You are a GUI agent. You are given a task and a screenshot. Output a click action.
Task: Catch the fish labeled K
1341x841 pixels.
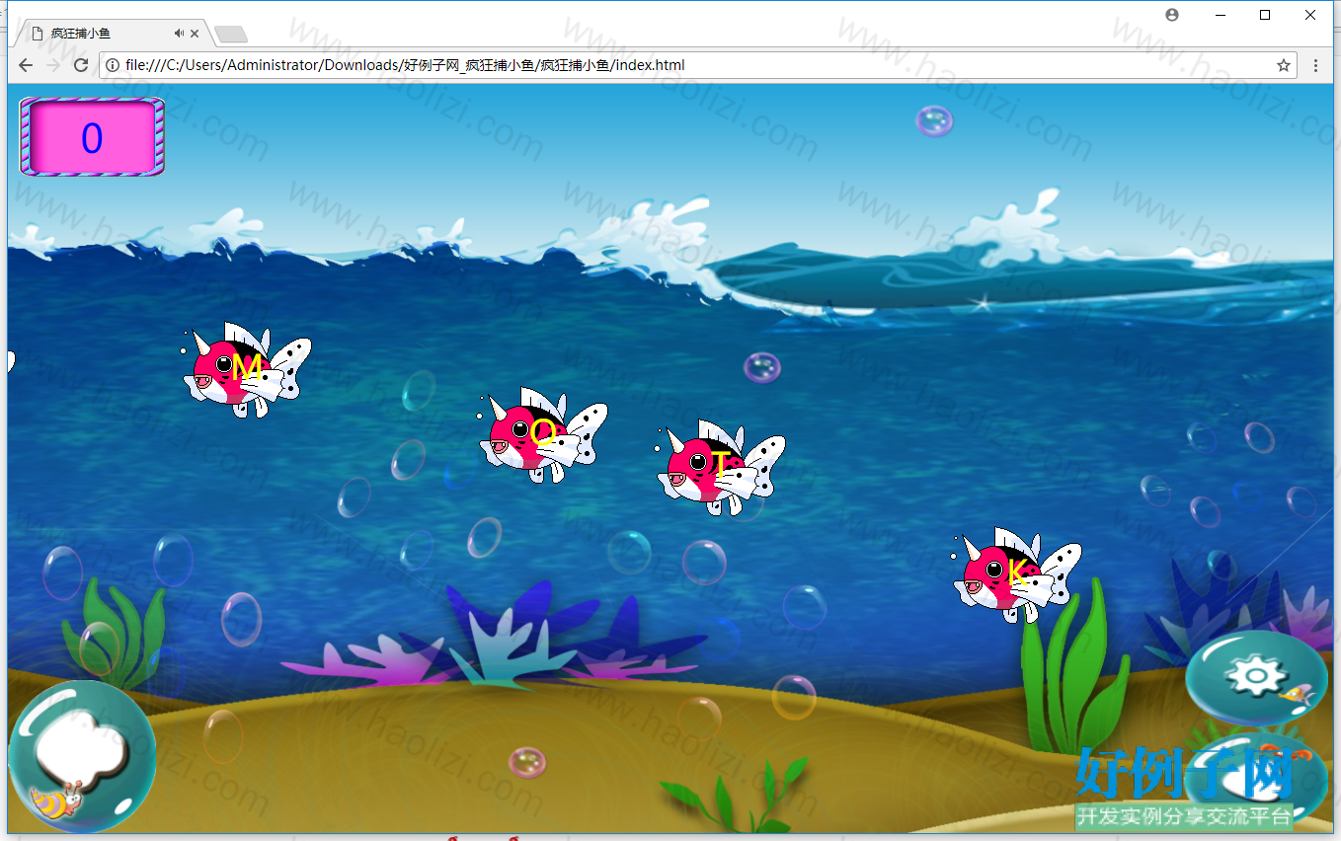[1017, 574]
